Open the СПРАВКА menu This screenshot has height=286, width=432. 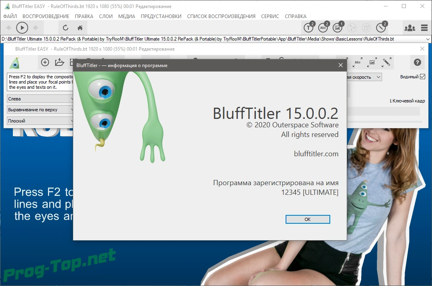click(x=296, y=16)
